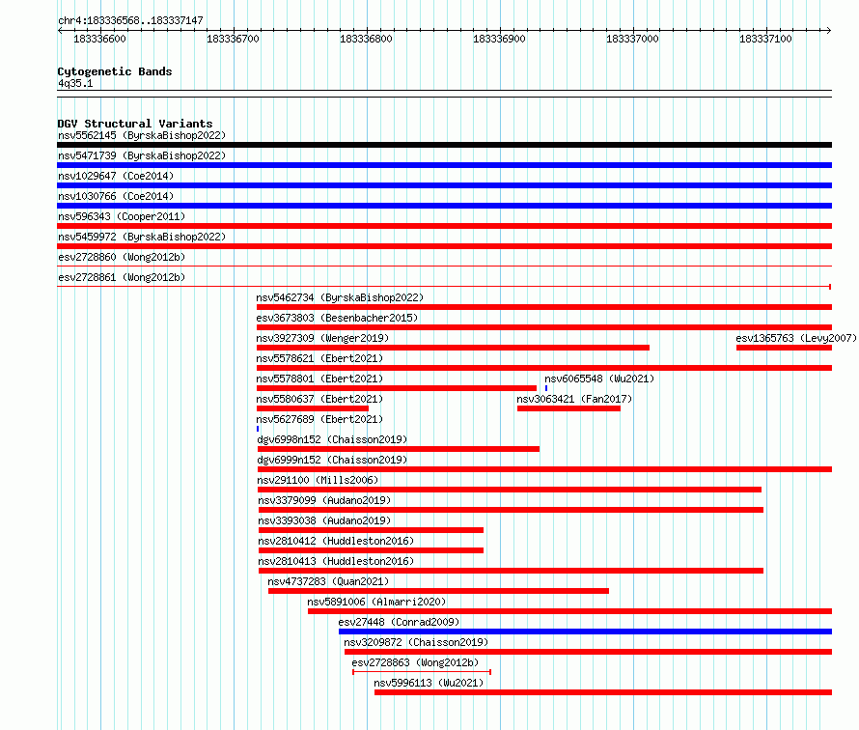Open esv27448 (Conrad2009) variant
The height and width of the screenshot is (730, 859).
399,622
